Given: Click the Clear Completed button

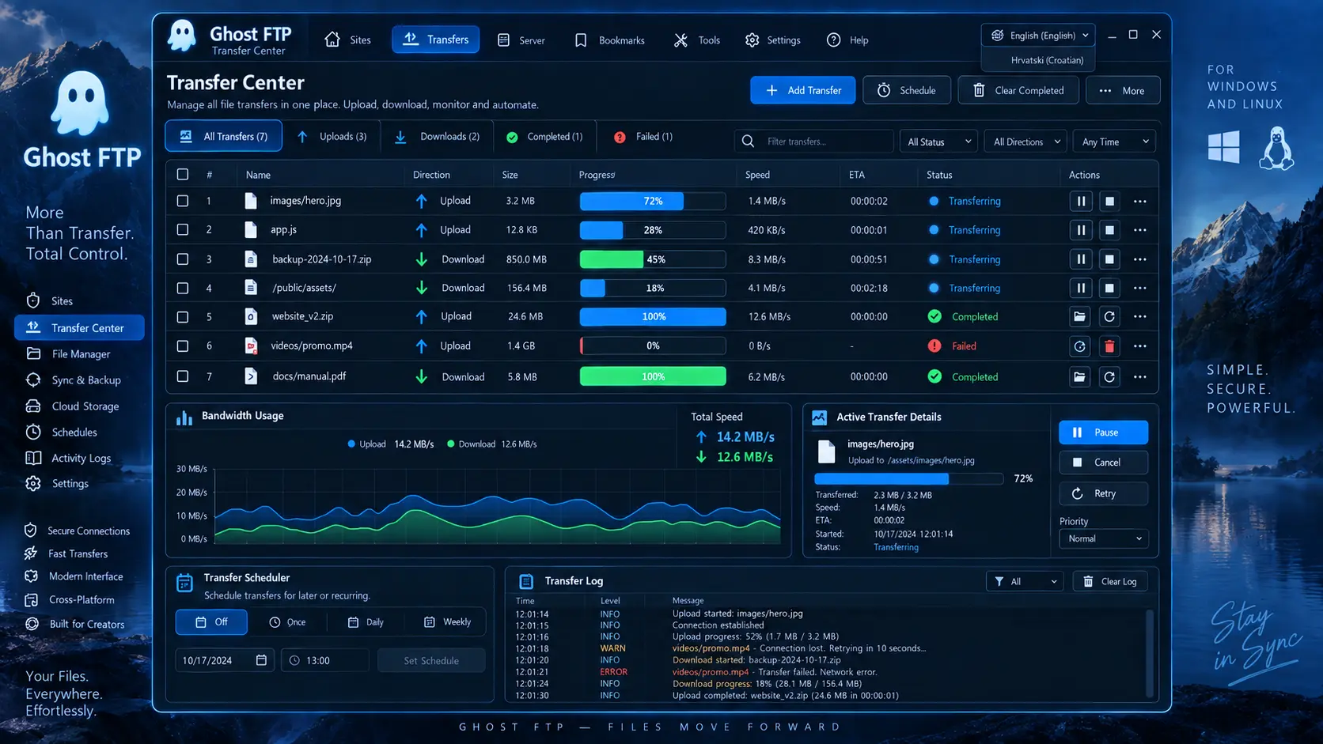Looking at the screenshot, I should coord(1019,90).
